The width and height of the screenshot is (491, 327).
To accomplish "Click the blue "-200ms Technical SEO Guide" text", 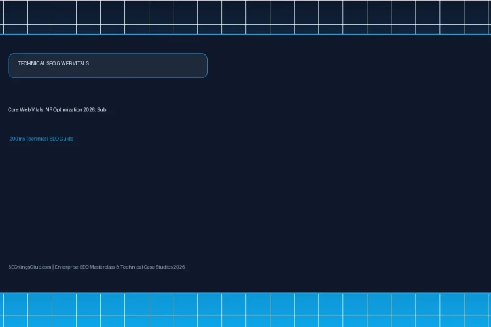I will click(41, 139).
